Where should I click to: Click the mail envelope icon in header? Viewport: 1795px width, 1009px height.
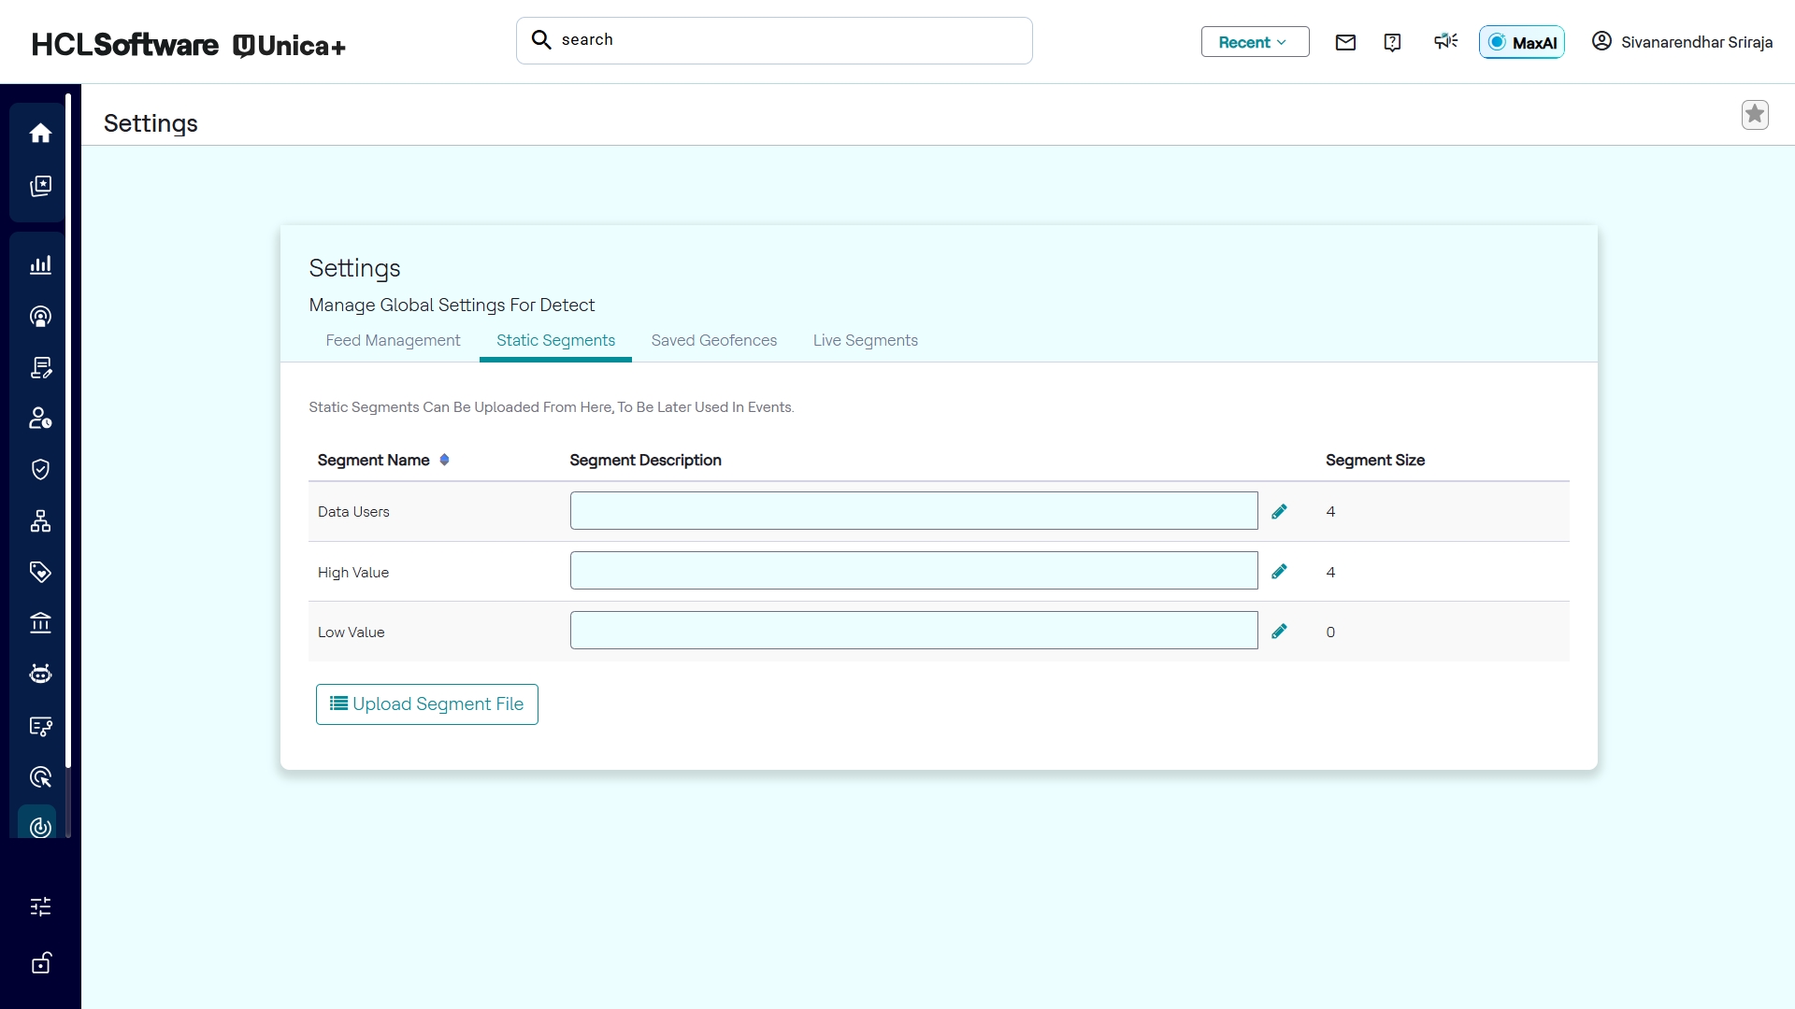coord(1345,42)
